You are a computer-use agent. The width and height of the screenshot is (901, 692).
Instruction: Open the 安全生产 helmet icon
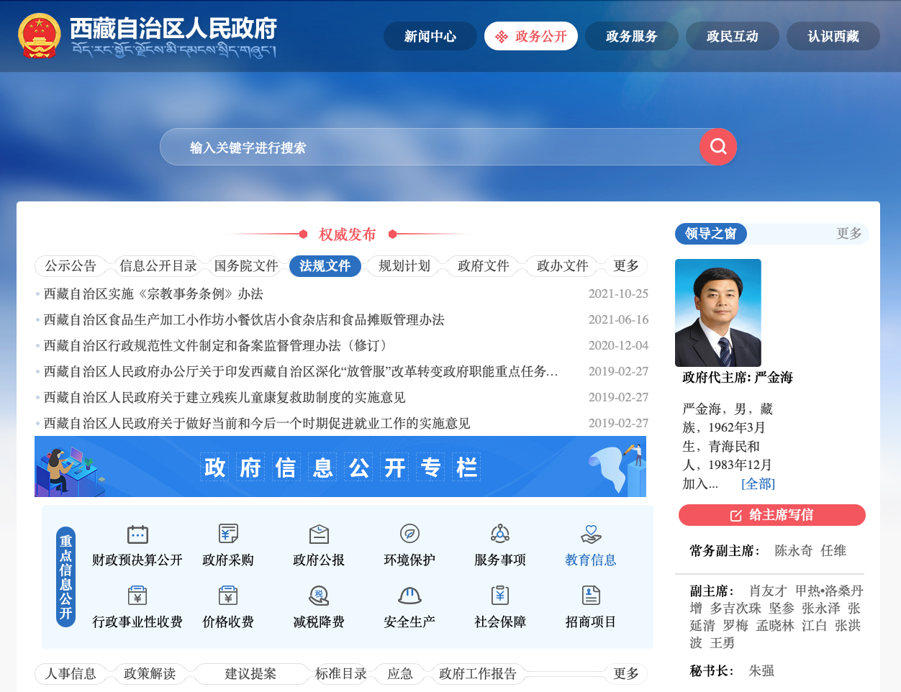point(409,596)
